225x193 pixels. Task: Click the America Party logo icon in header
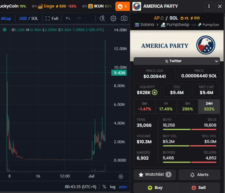coord(136,6)
